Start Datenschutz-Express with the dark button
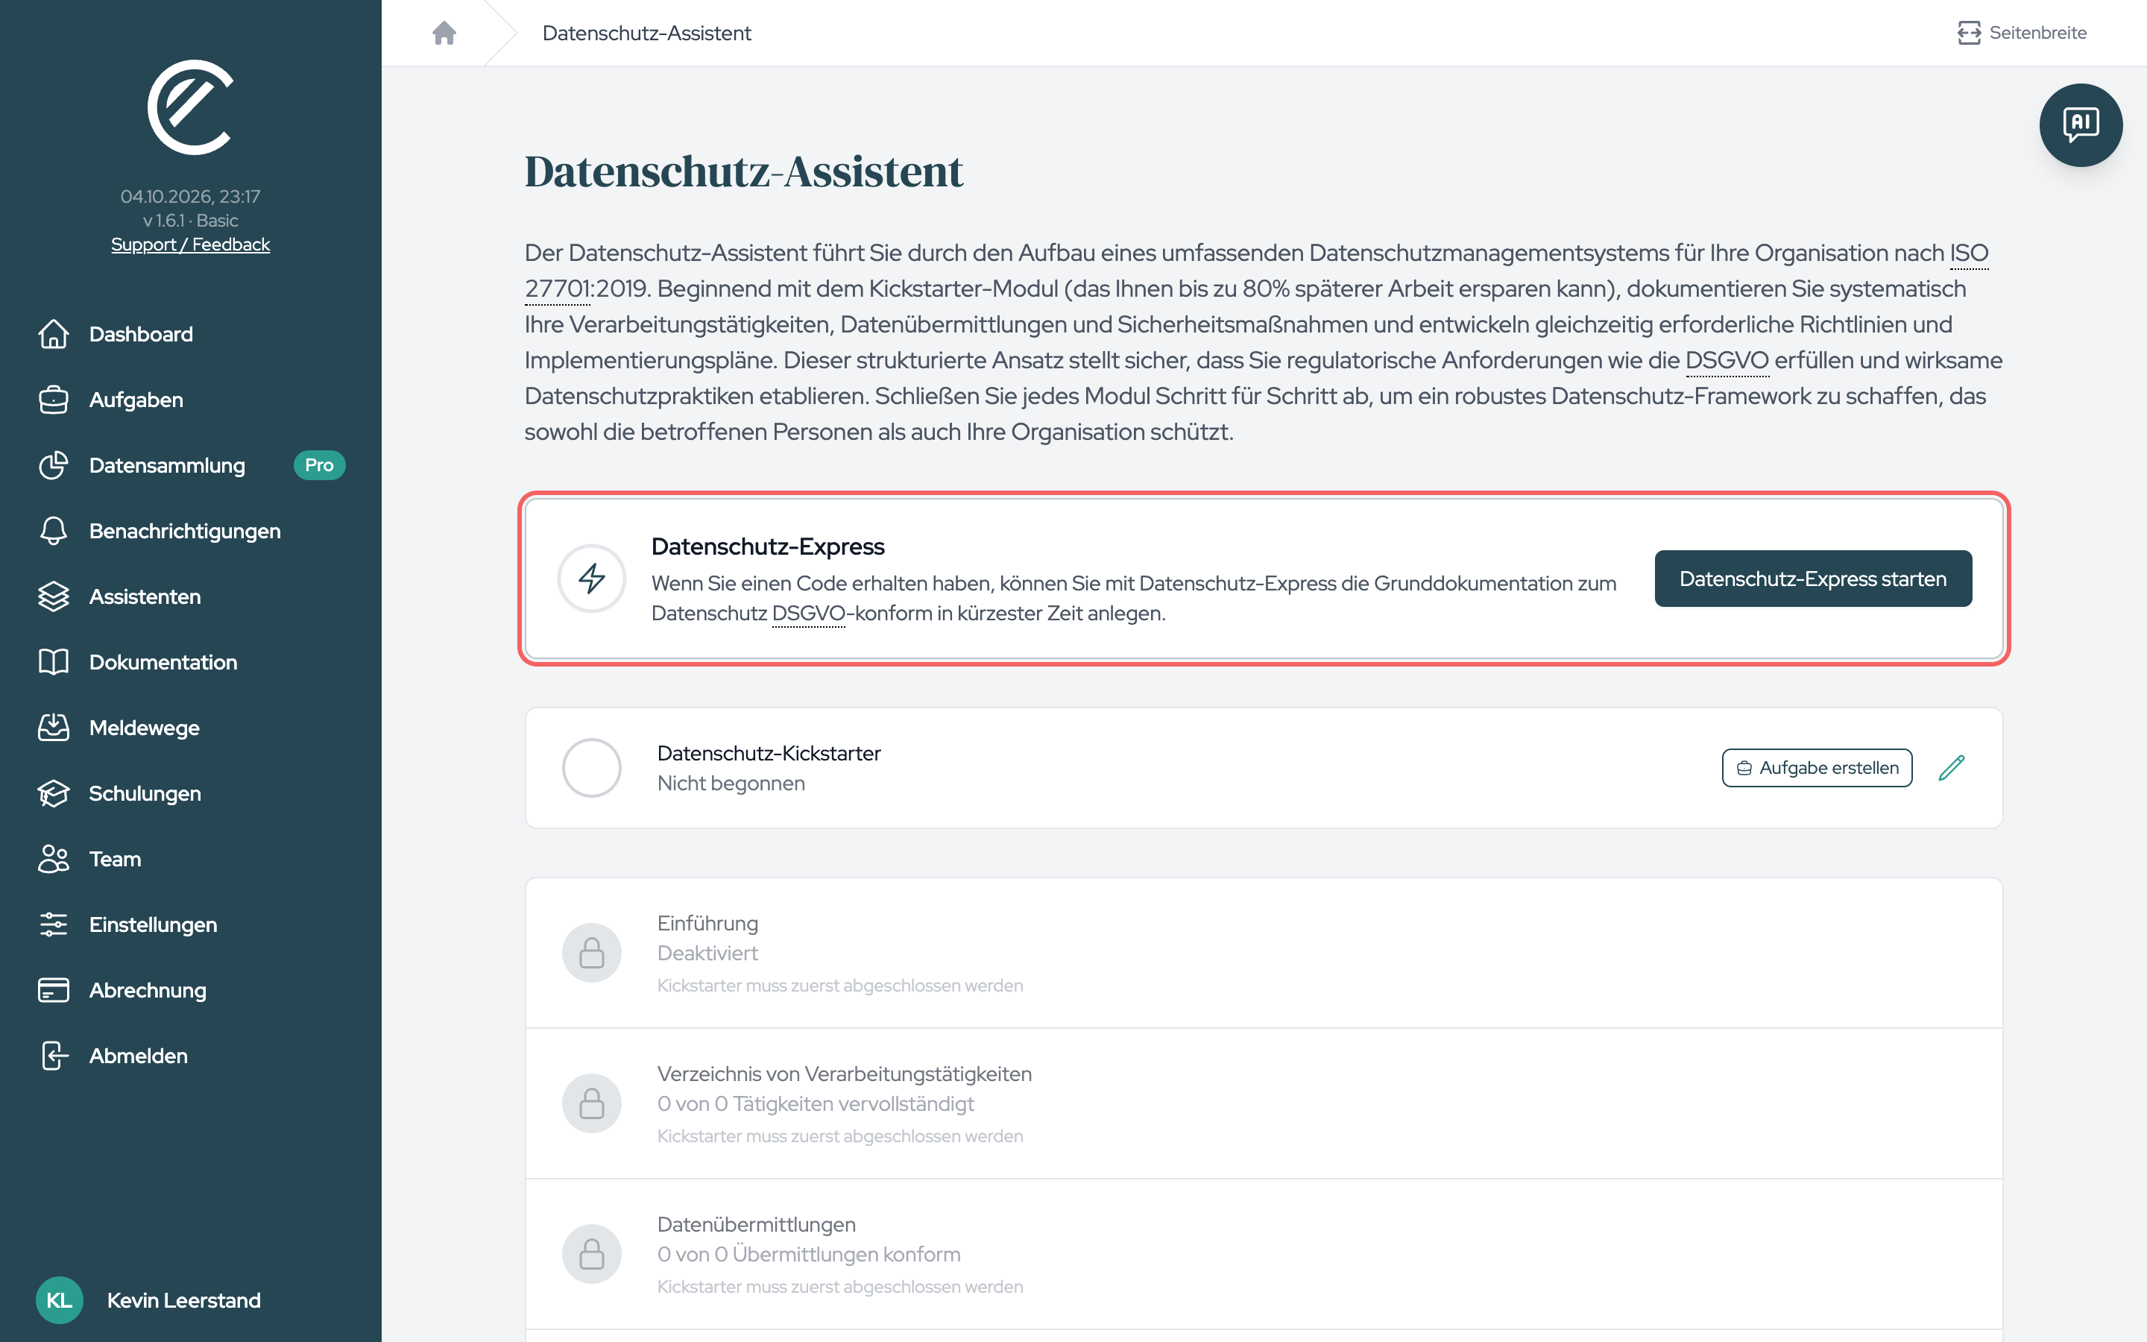 1812,579
